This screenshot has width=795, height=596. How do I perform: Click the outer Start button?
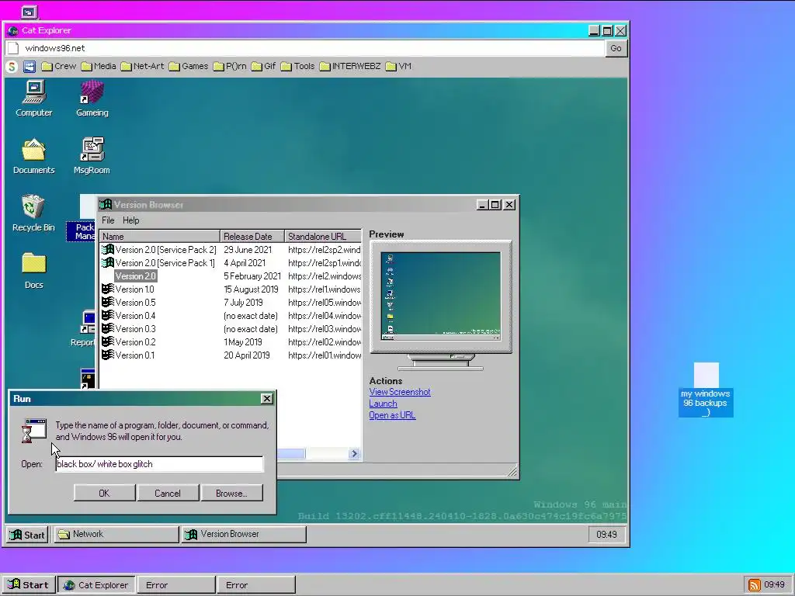pos(28,585)
